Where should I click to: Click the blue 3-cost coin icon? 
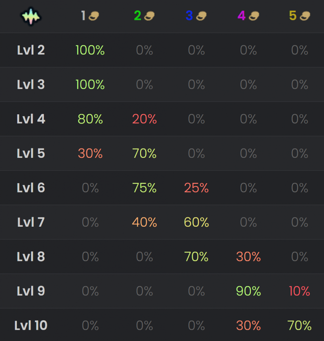201,16
